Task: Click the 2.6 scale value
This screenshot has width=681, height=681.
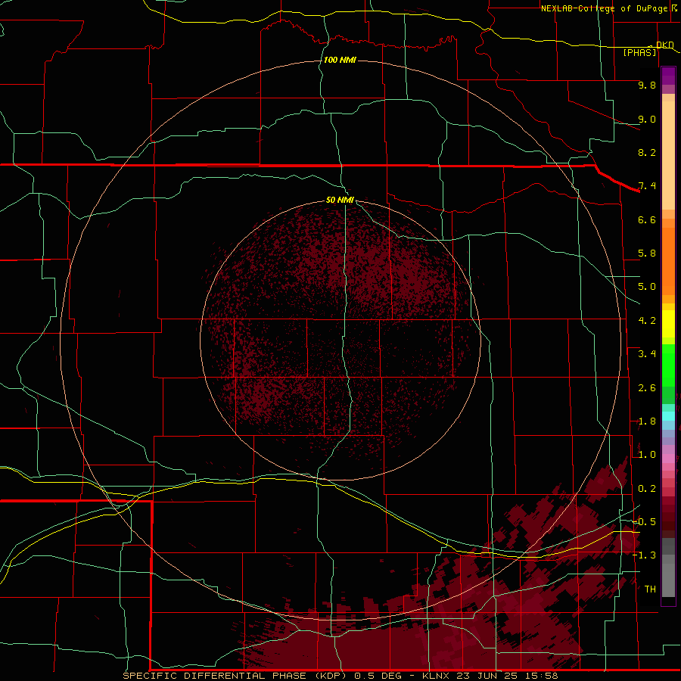Action: [x=647, y=388]
